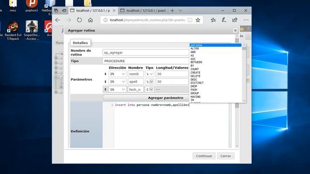Edit the length value for apell

tap(172, 82)
